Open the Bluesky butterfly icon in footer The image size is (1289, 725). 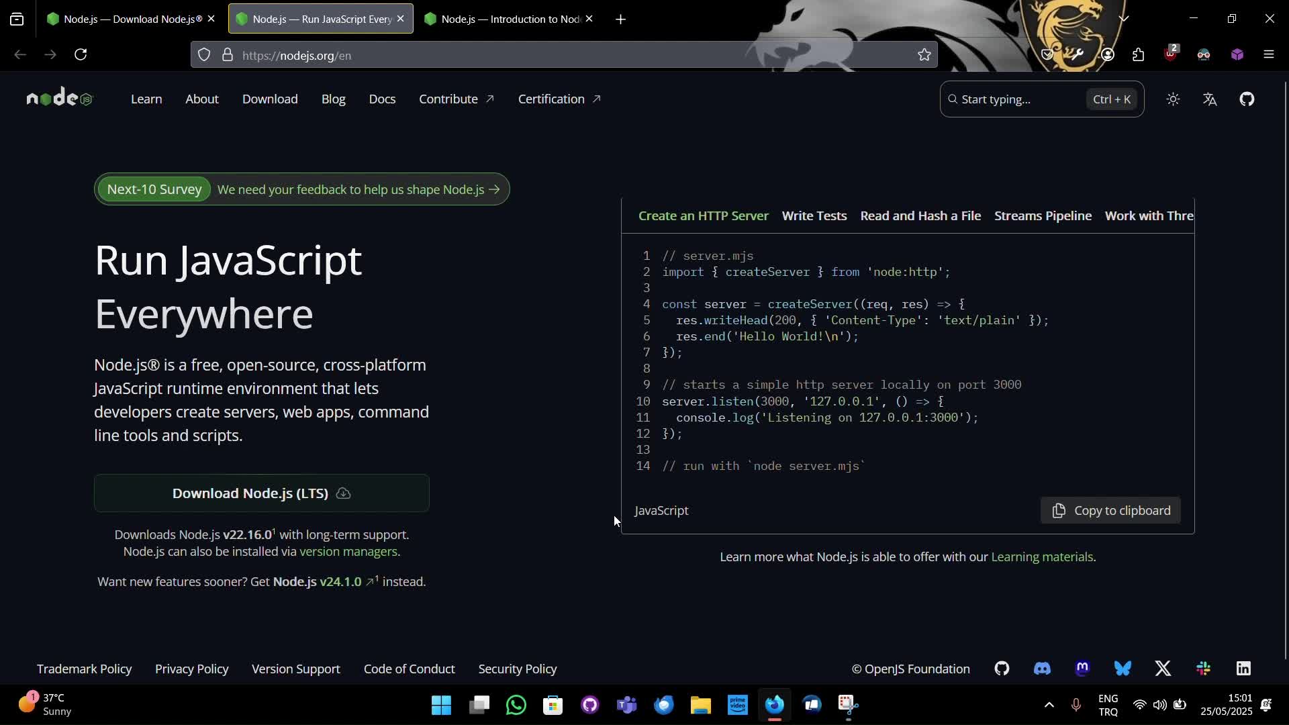pyautogui.click(x=1123, y=669)
